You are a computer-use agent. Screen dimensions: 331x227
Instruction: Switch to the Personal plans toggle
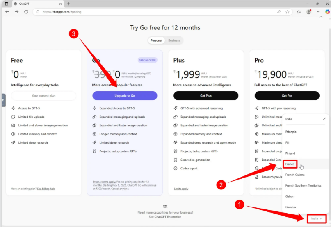156,40
